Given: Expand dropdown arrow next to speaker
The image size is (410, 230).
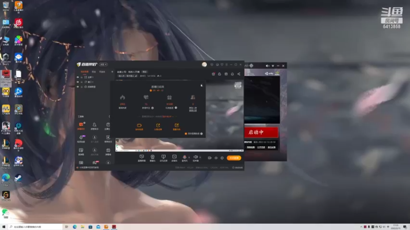Looking at the screenshot, I should (200, 157).
